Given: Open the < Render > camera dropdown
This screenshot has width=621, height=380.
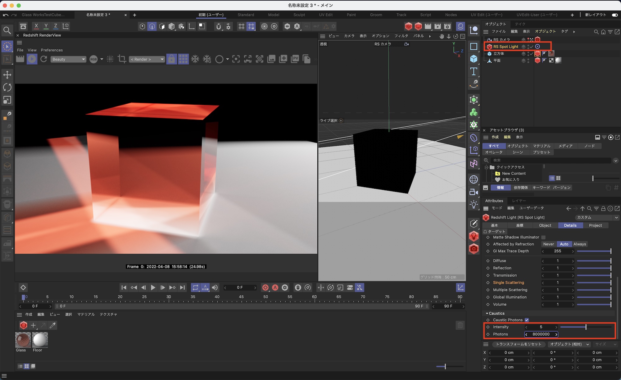Looking at the screenshot, I should pos(147,59).
